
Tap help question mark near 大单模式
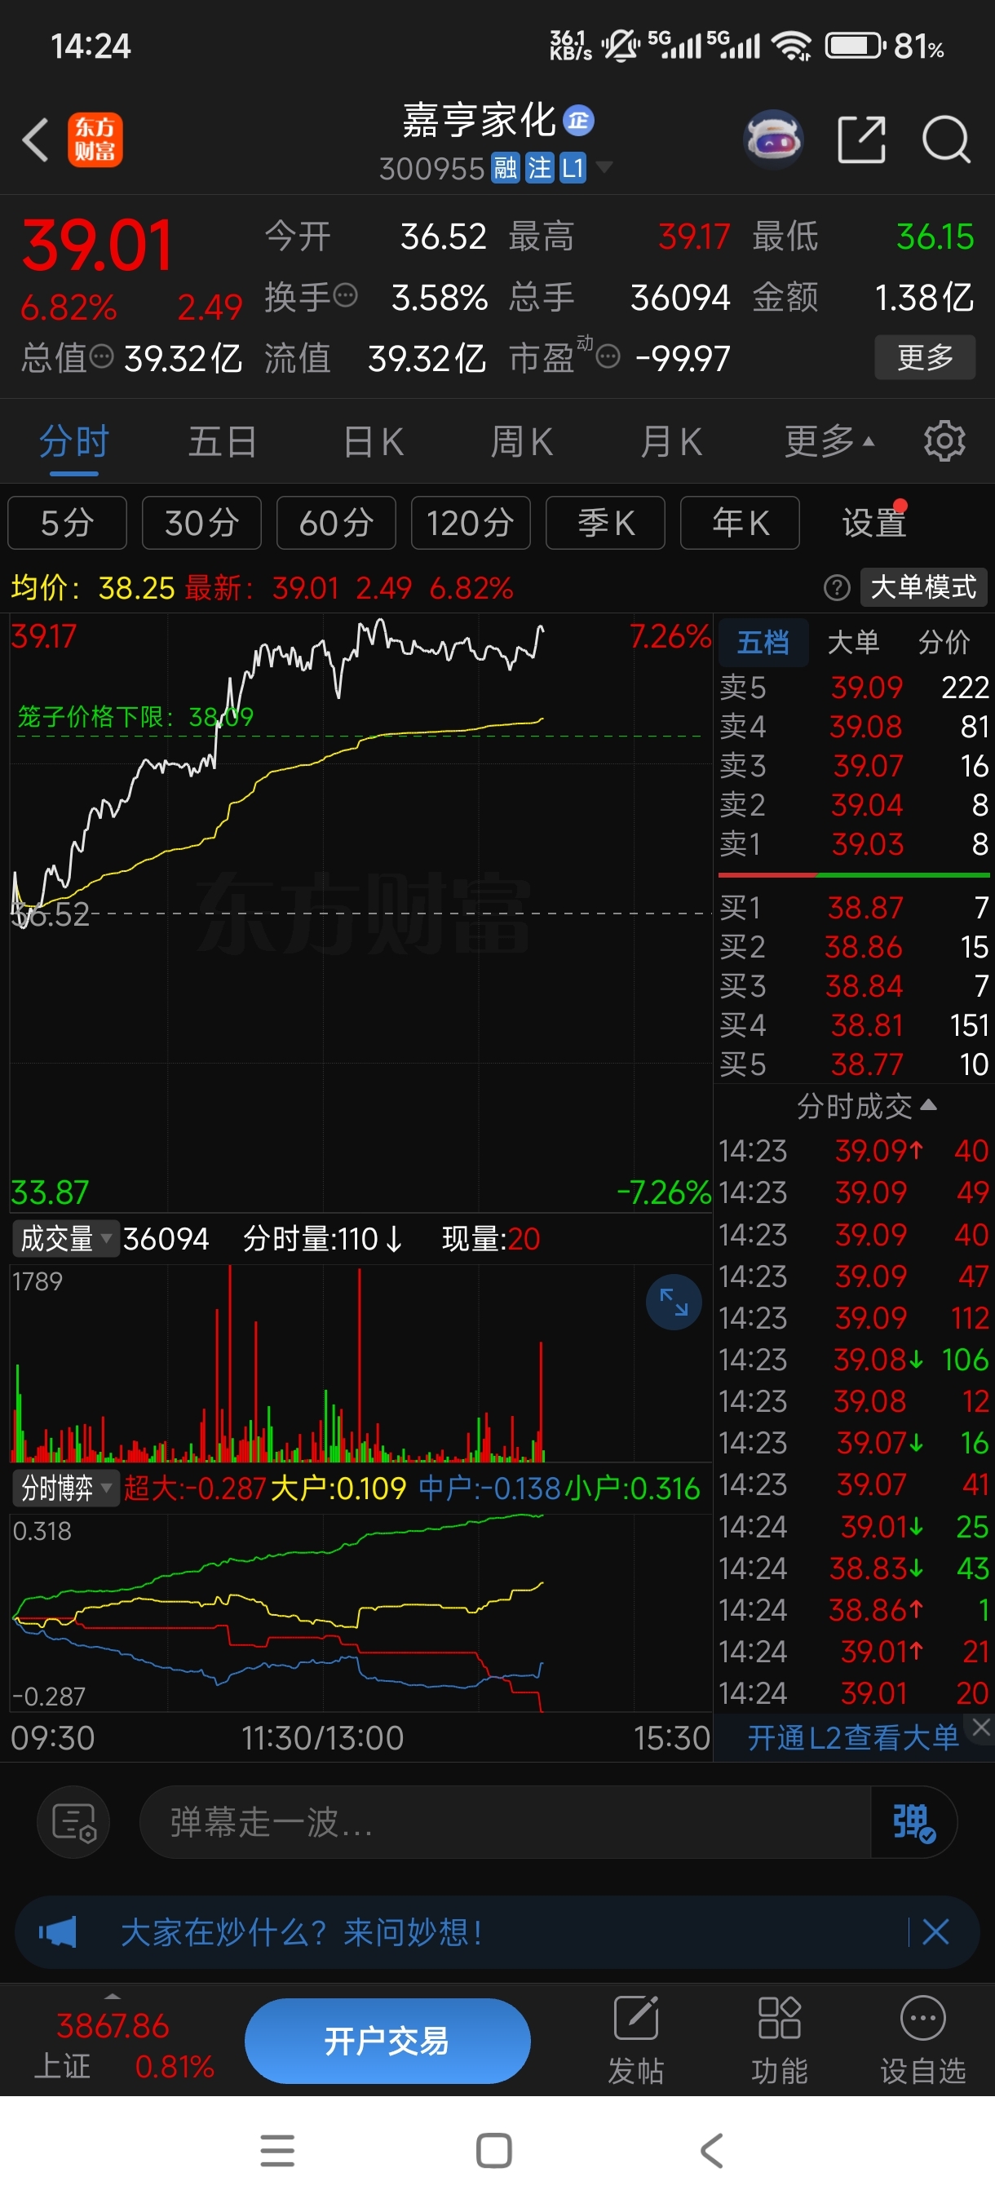836,587
